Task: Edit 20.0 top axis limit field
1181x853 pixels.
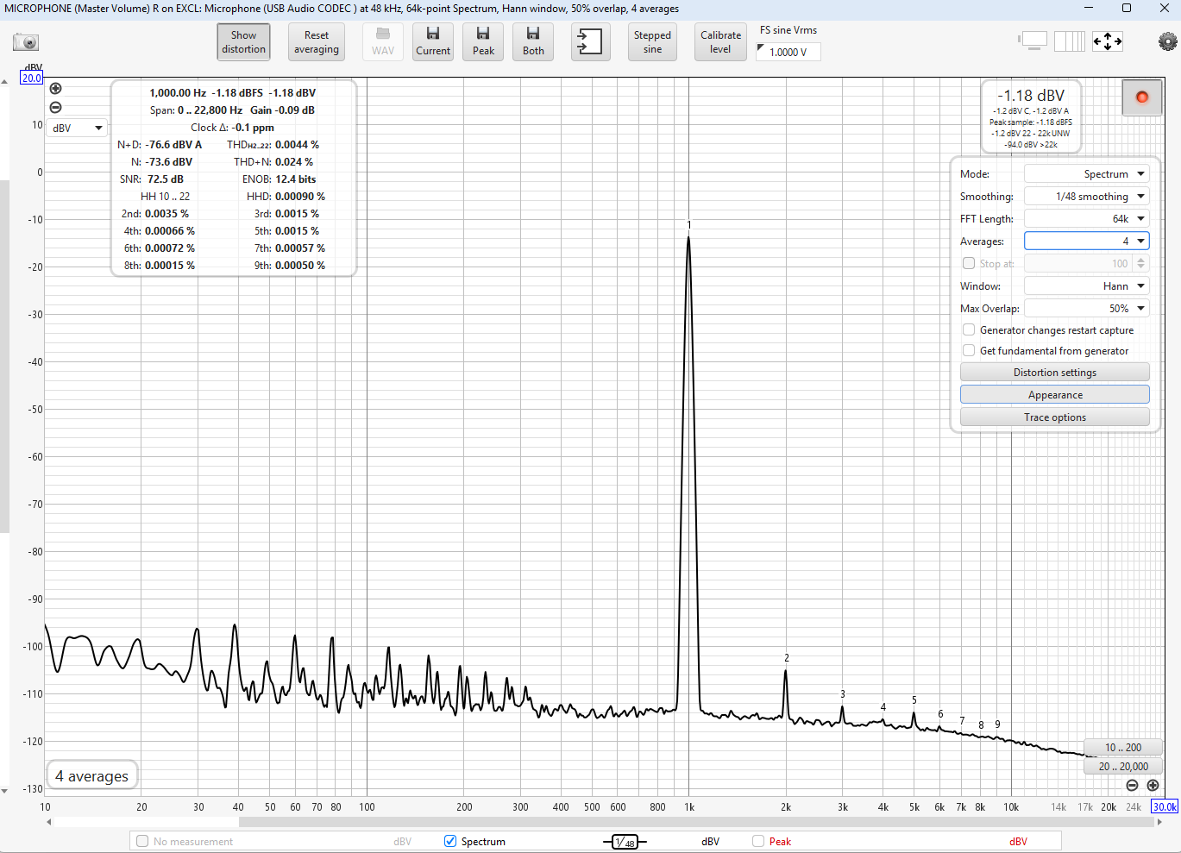Action: point(32,78)
